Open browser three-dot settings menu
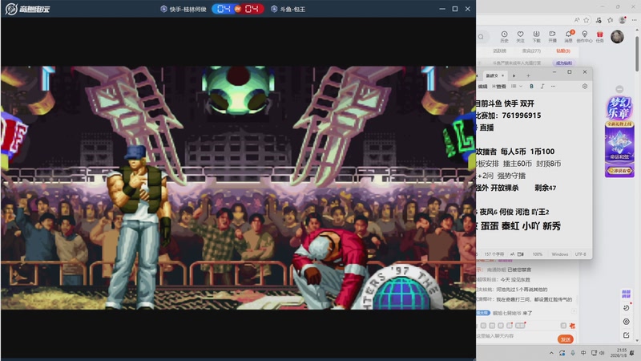Viewport: 641px width, 361px height. 634,19
